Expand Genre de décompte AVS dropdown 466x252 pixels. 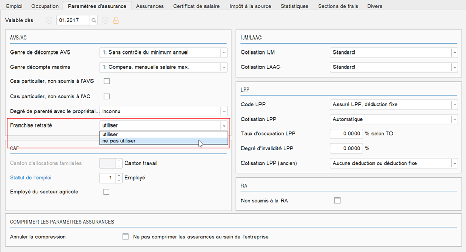click(x=224, y=52)
